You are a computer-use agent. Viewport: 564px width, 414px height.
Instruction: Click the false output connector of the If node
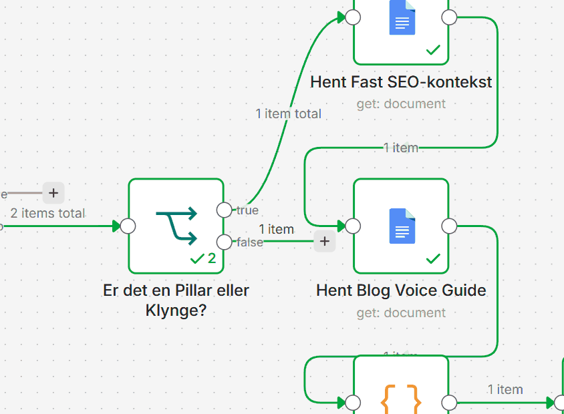225,242
